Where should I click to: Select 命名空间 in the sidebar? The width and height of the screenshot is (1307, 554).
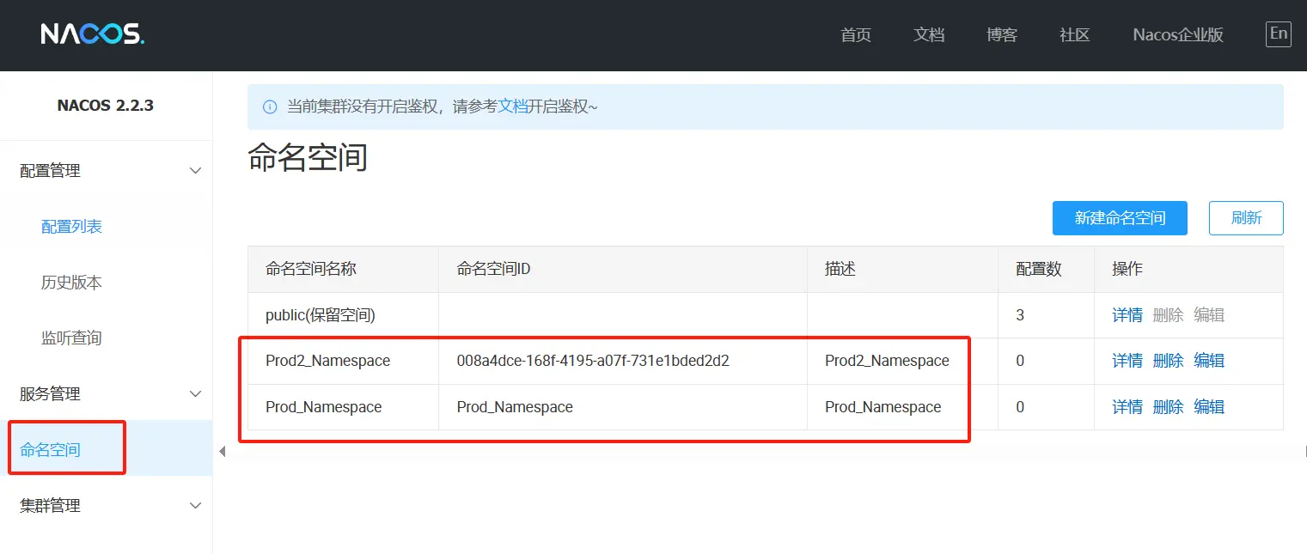tap(51, 450)
